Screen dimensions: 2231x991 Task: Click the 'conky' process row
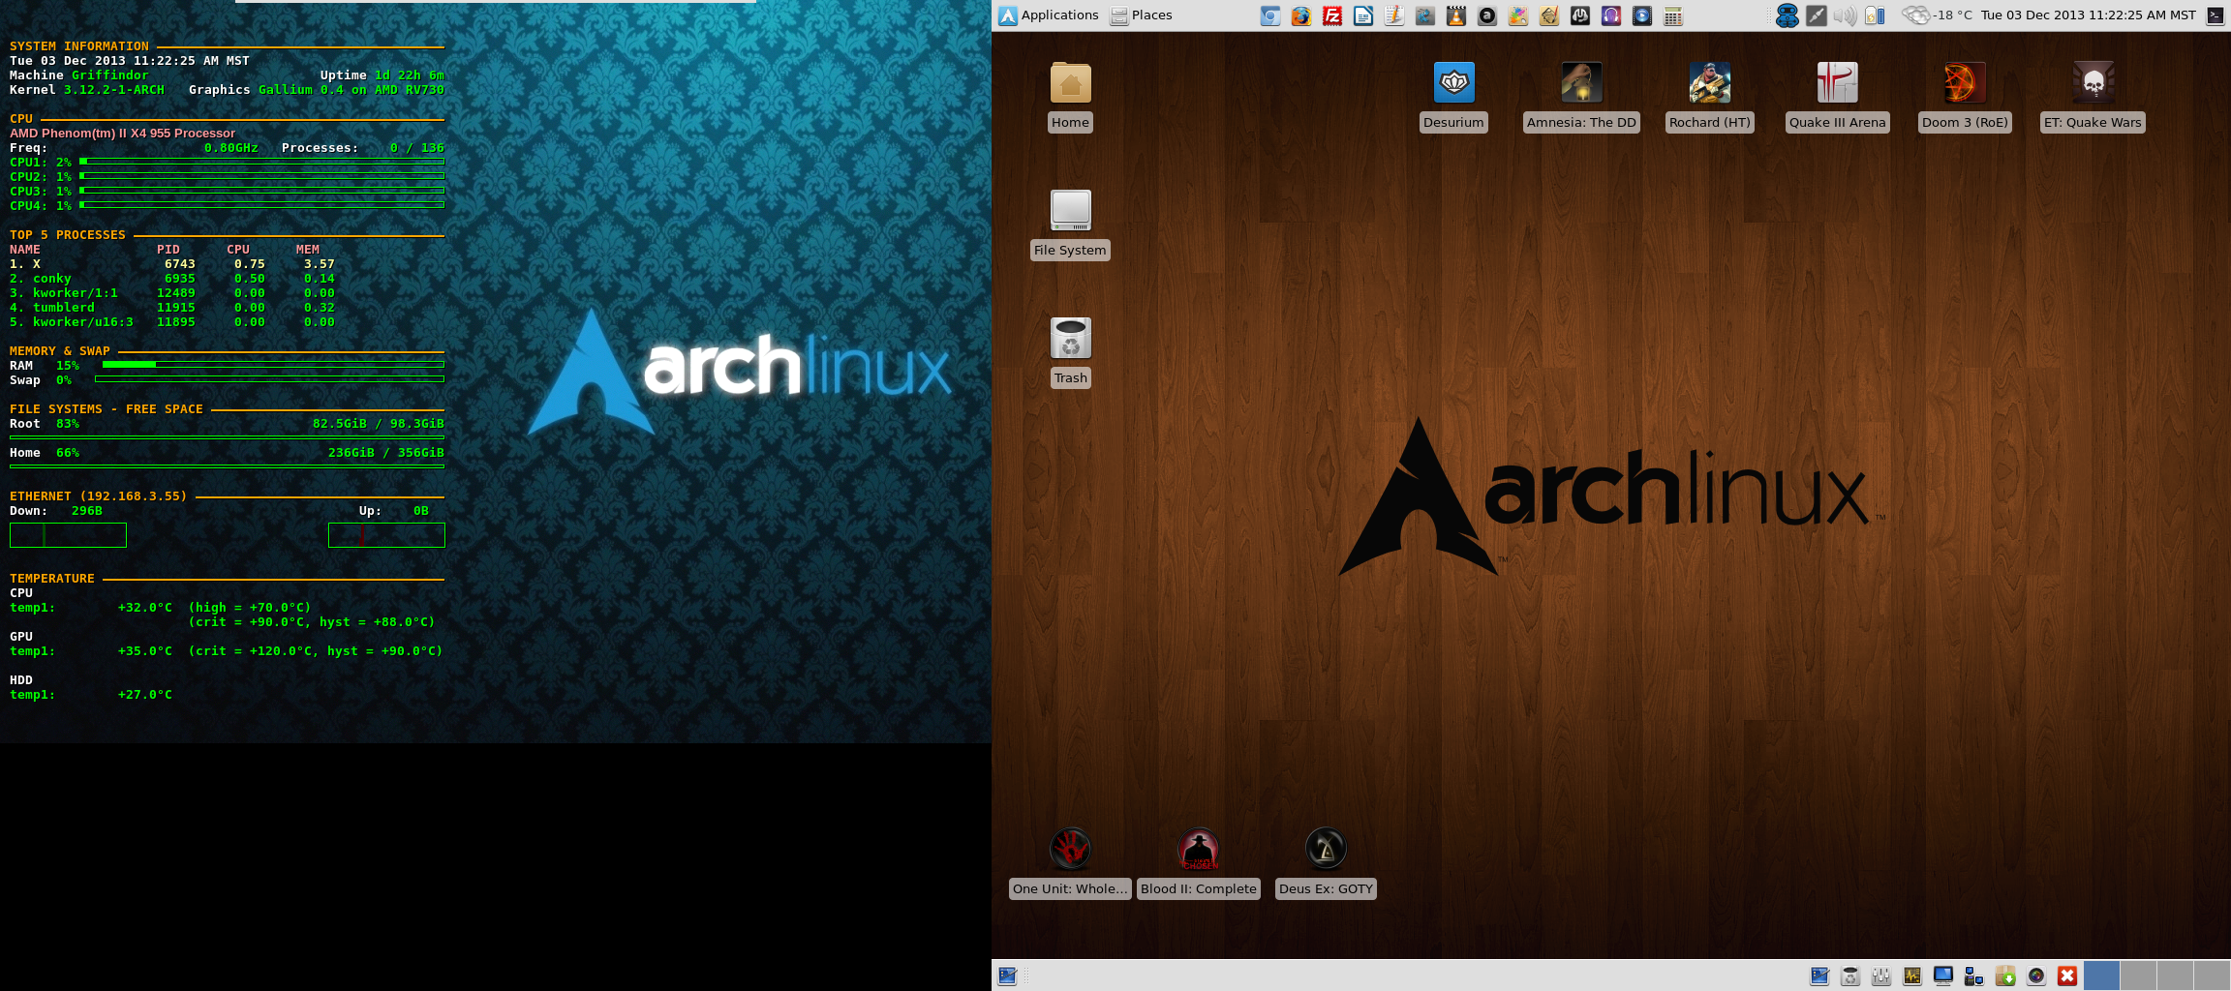tap(172, 279)
